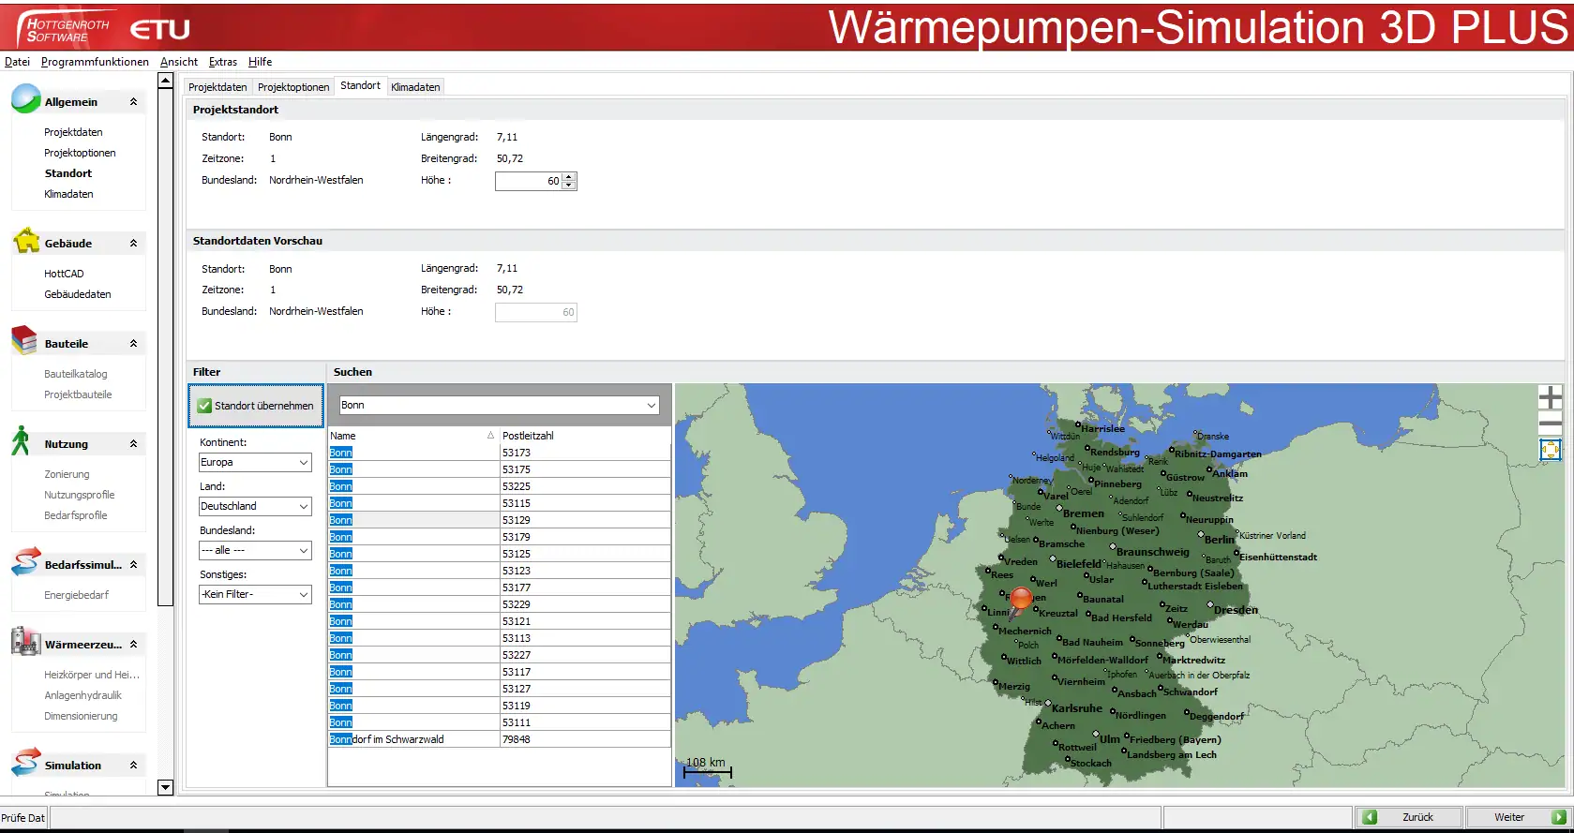
Task: Click the Gebäude house icon
Action: pyautogui.click(x=26, y=241)
